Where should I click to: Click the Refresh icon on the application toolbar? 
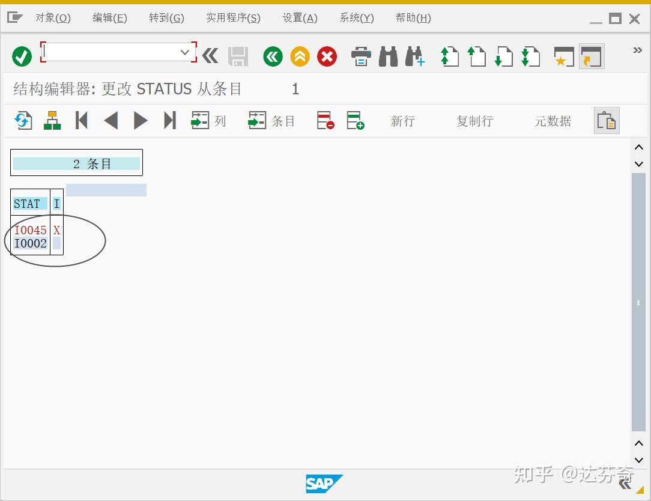pos(22,120)
